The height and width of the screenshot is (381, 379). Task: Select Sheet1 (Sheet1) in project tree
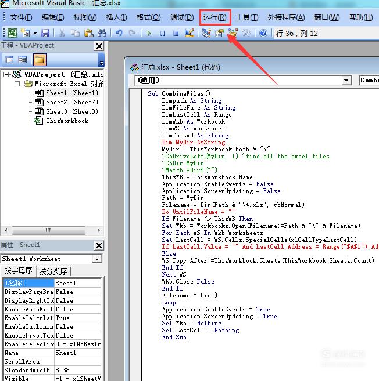point(72,93)
